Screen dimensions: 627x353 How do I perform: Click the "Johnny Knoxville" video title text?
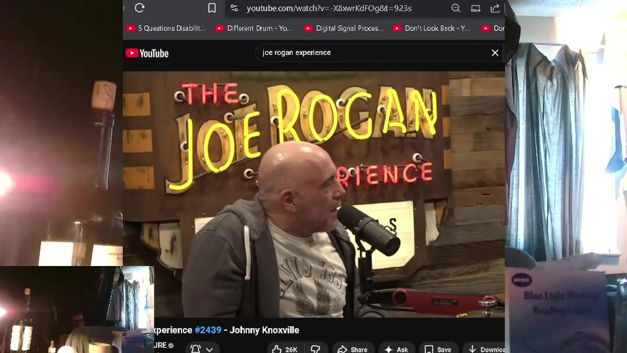pos(265,330)
